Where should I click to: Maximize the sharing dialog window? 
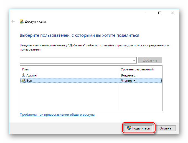pyautogui.click(x=160, y=13)
